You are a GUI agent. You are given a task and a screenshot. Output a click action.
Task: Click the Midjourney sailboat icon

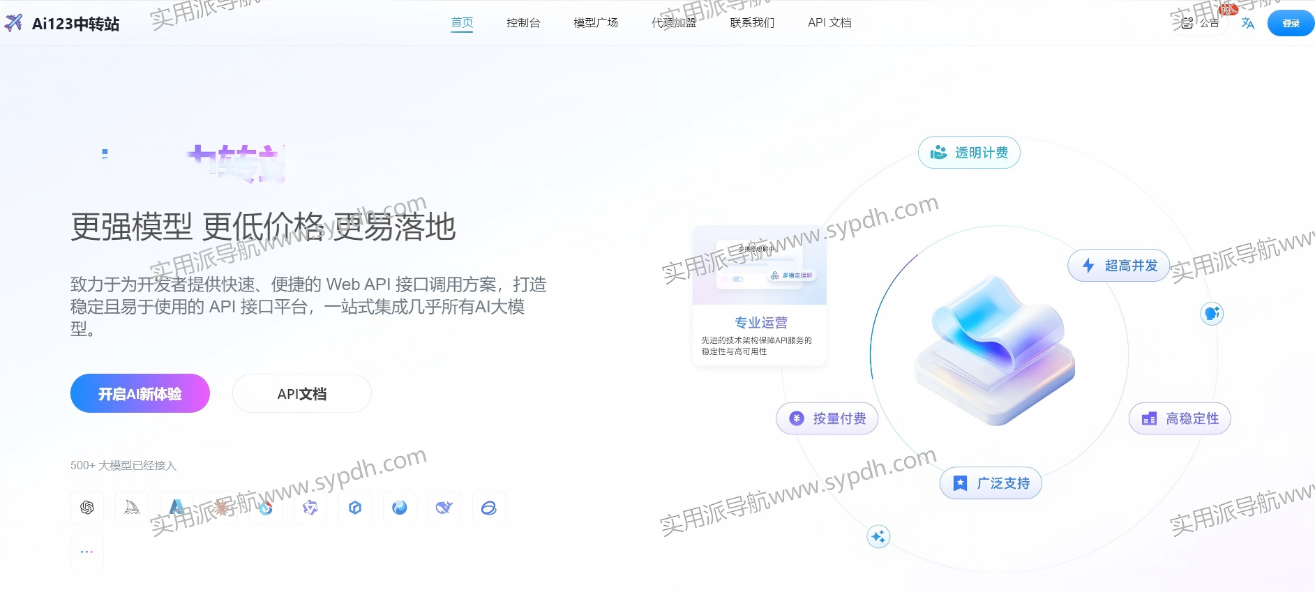pos(132,508)
